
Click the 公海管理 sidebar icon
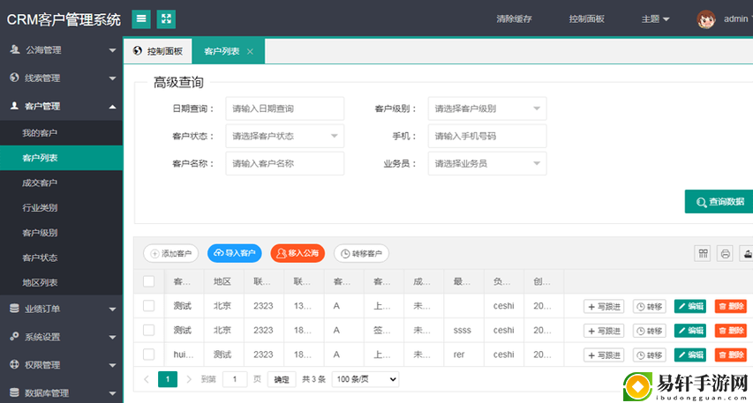15,49
